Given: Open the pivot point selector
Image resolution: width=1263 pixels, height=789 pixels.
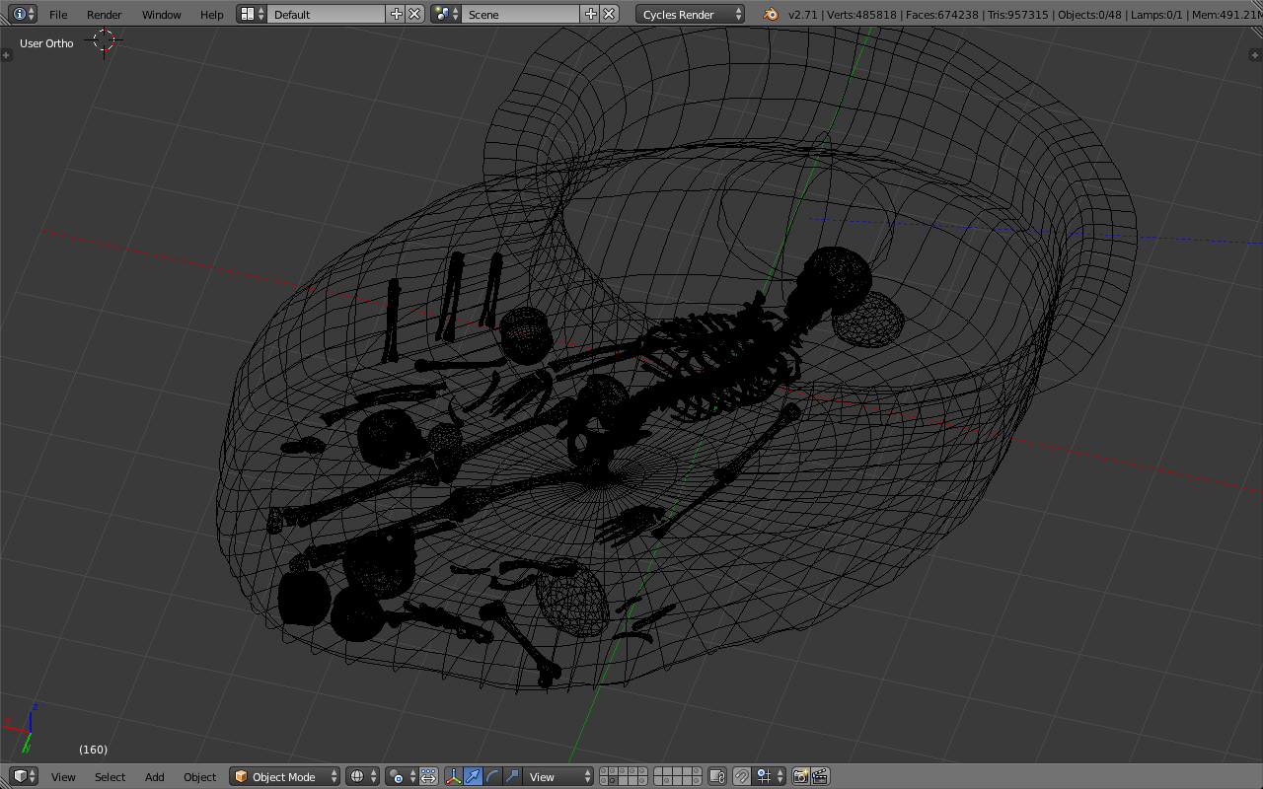Looking at the screenshot, I should pyautogui.click(x=402, y=776).
